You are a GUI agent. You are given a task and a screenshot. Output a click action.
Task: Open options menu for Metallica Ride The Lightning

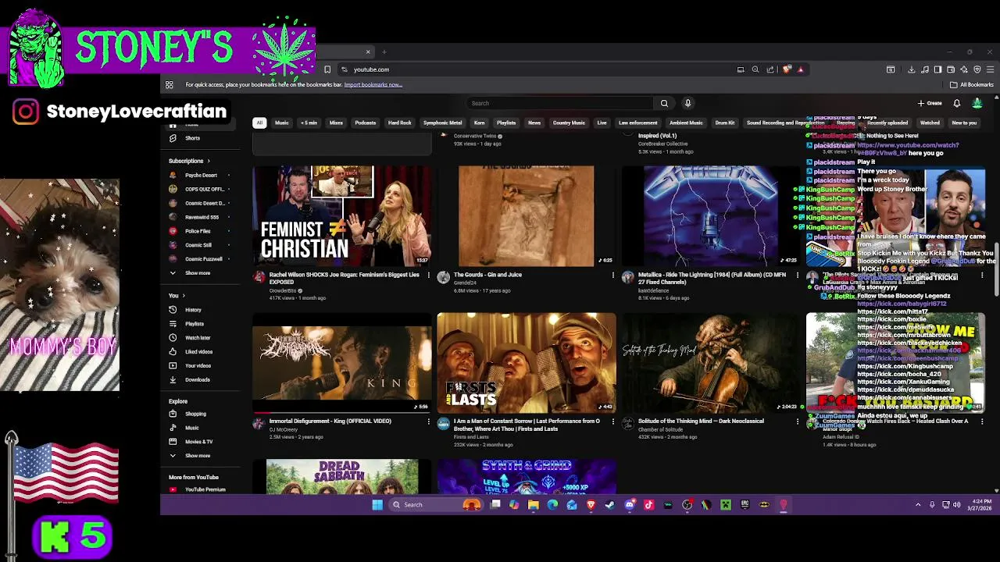click(797, 276)
